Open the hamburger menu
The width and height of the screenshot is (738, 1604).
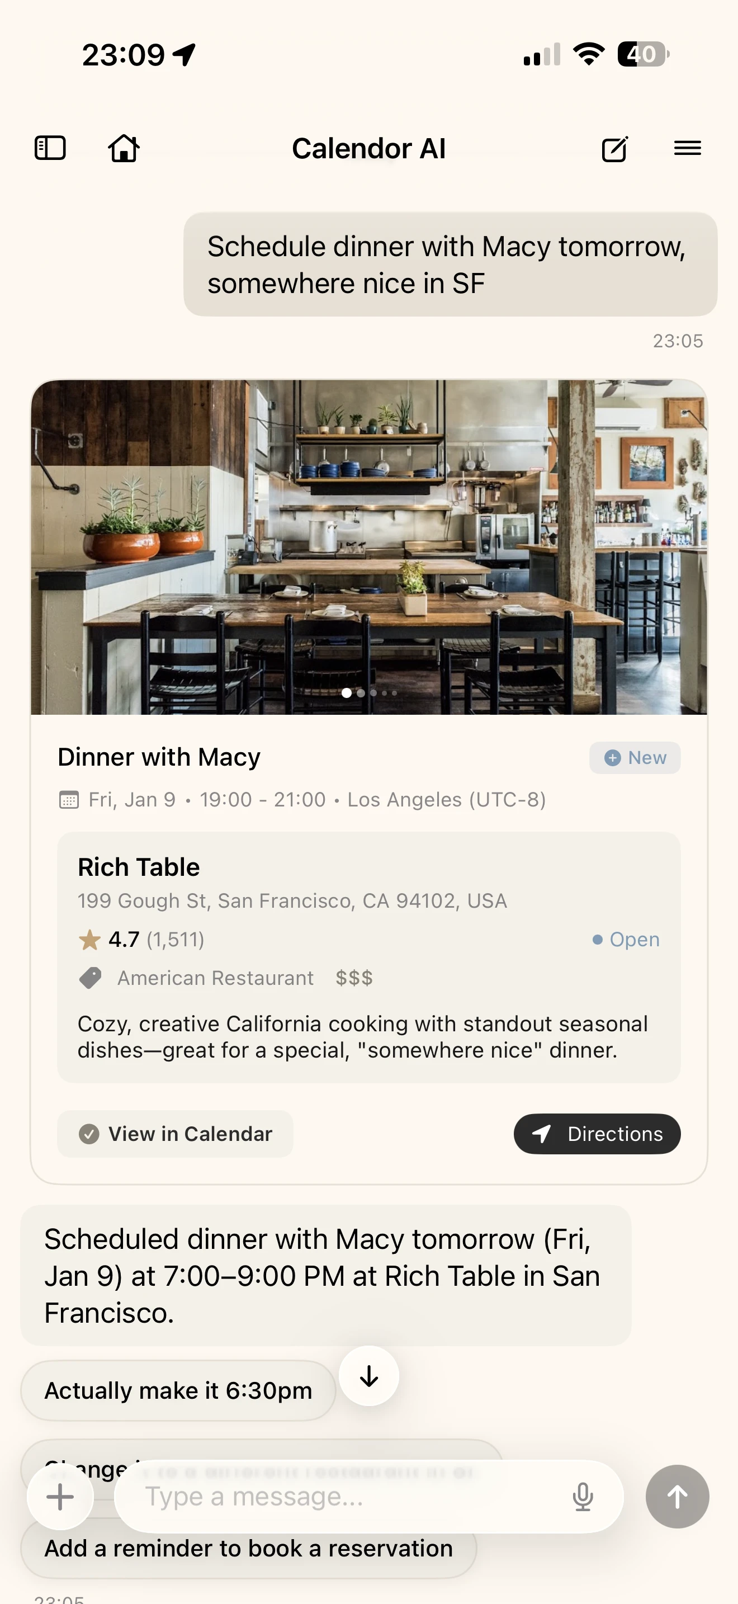[x=688, y=148]
